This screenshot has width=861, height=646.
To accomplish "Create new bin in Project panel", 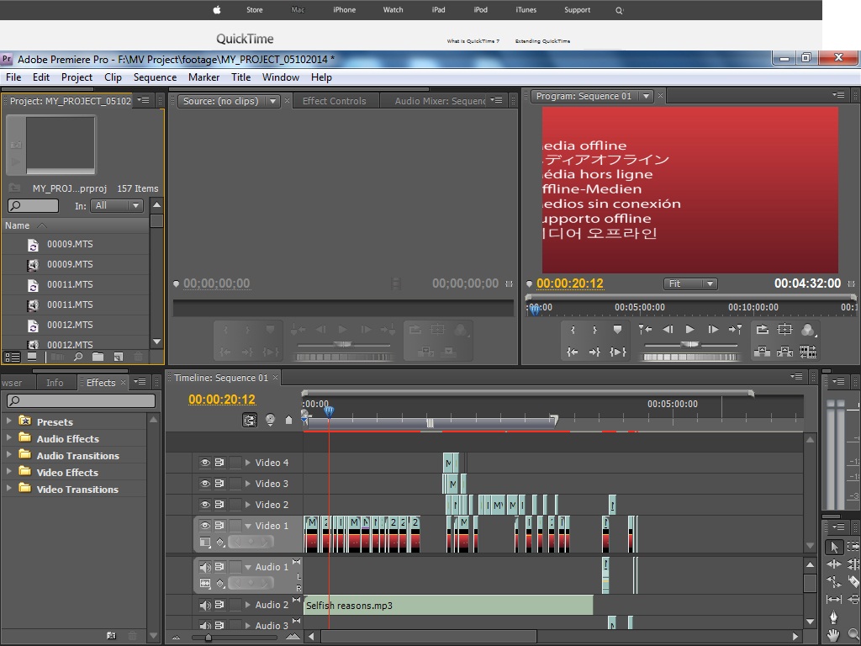I will click(98, 357).
